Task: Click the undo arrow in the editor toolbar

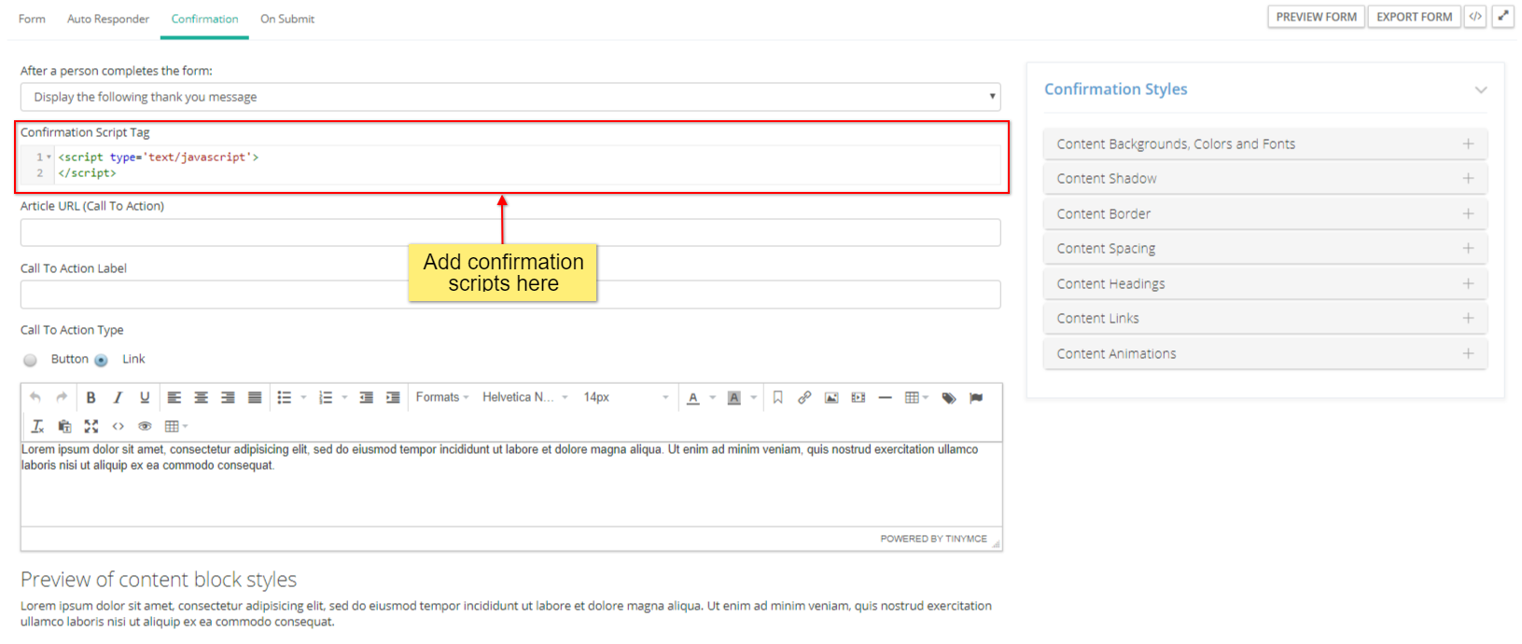Action: [35, 398]
